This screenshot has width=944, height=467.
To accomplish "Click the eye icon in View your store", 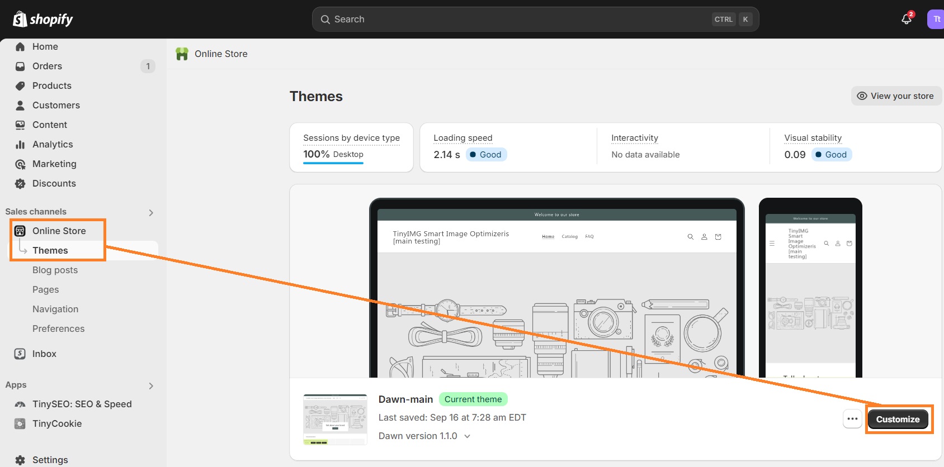I will coord(862,96).
